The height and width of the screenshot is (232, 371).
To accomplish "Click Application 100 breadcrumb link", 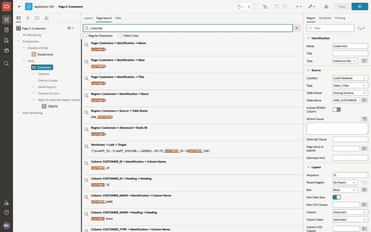I will [x=44, y=7].
